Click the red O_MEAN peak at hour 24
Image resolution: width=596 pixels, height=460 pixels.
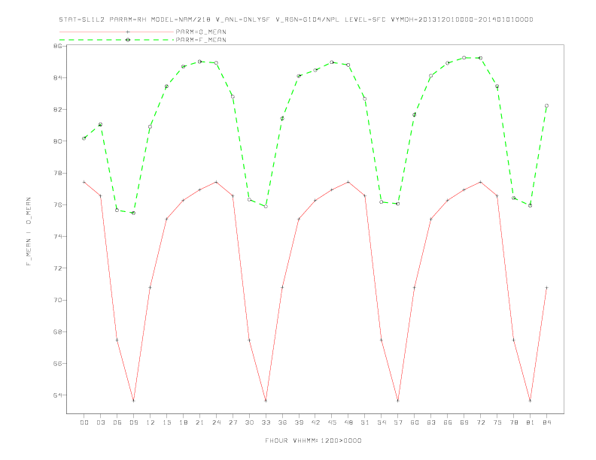(x=216, y=182)
